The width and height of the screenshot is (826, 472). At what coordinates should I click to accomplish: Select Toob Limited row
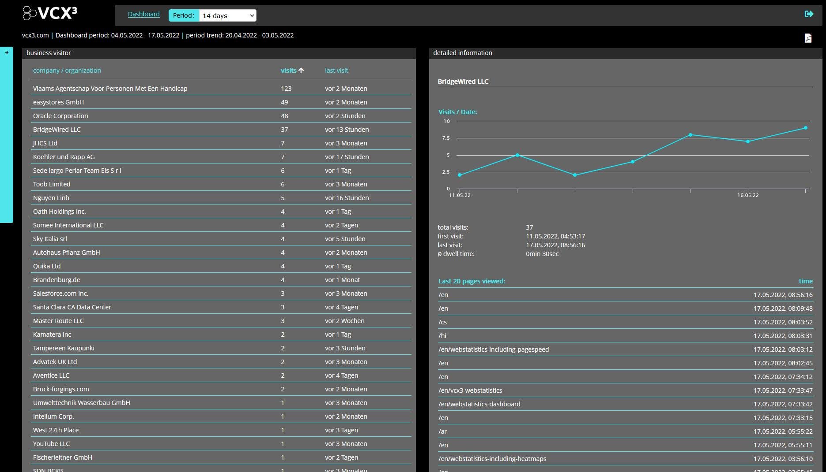(221, 184)
